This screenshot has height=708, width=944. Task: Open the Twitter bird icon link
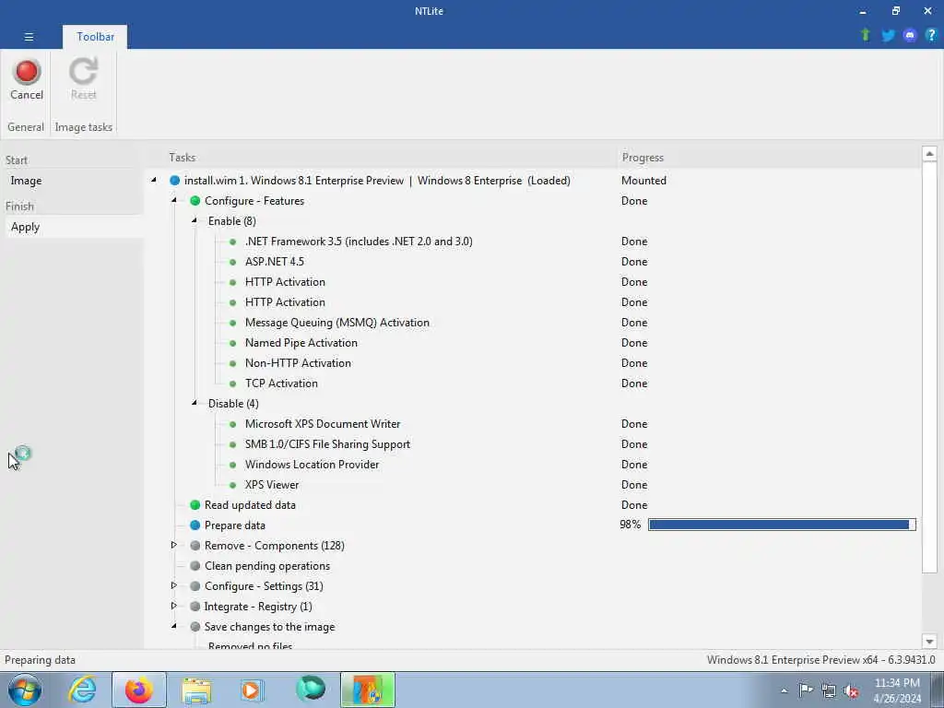(x=888, y=36)
